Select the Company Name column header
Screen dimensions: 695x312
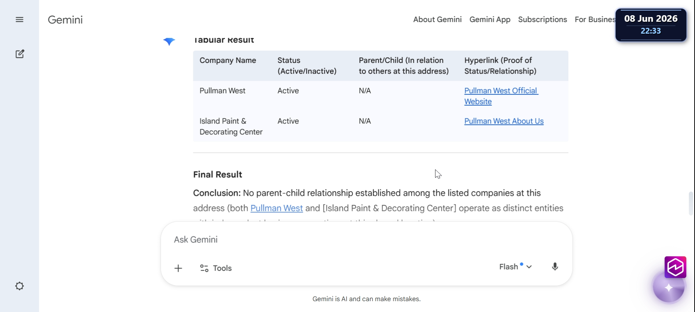coord(228,60)
